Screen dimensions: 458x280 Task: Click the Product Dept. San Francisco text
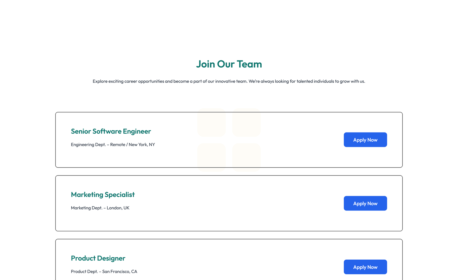pyautogui.click(x=104, y=271)
